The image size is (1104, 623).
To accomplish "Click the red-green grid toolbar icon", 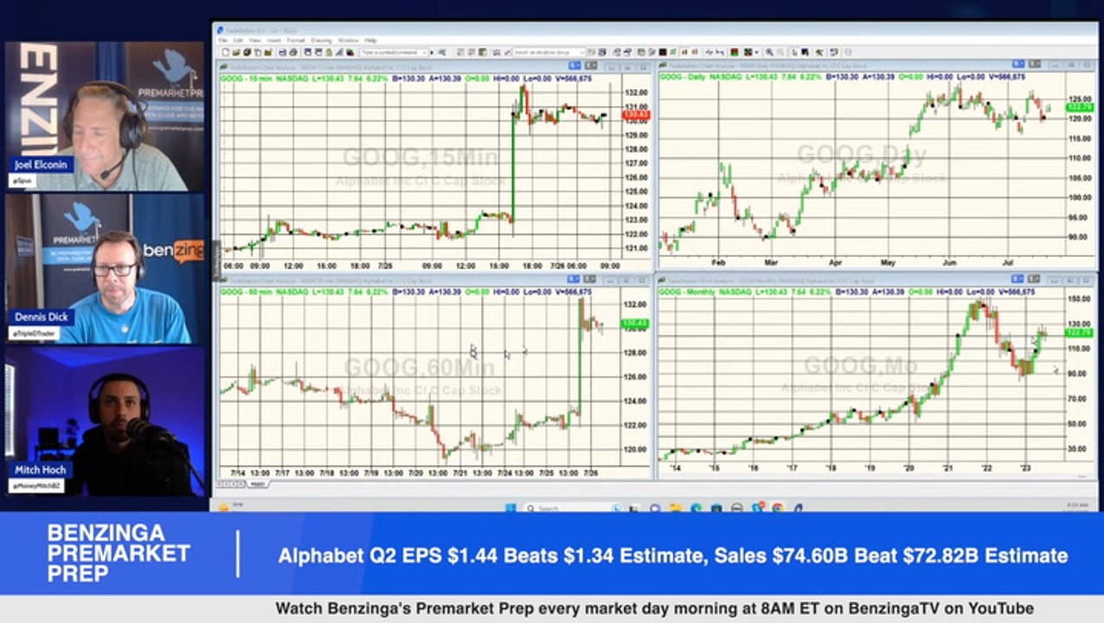I will pyautogui.click(x=735, y=52).
